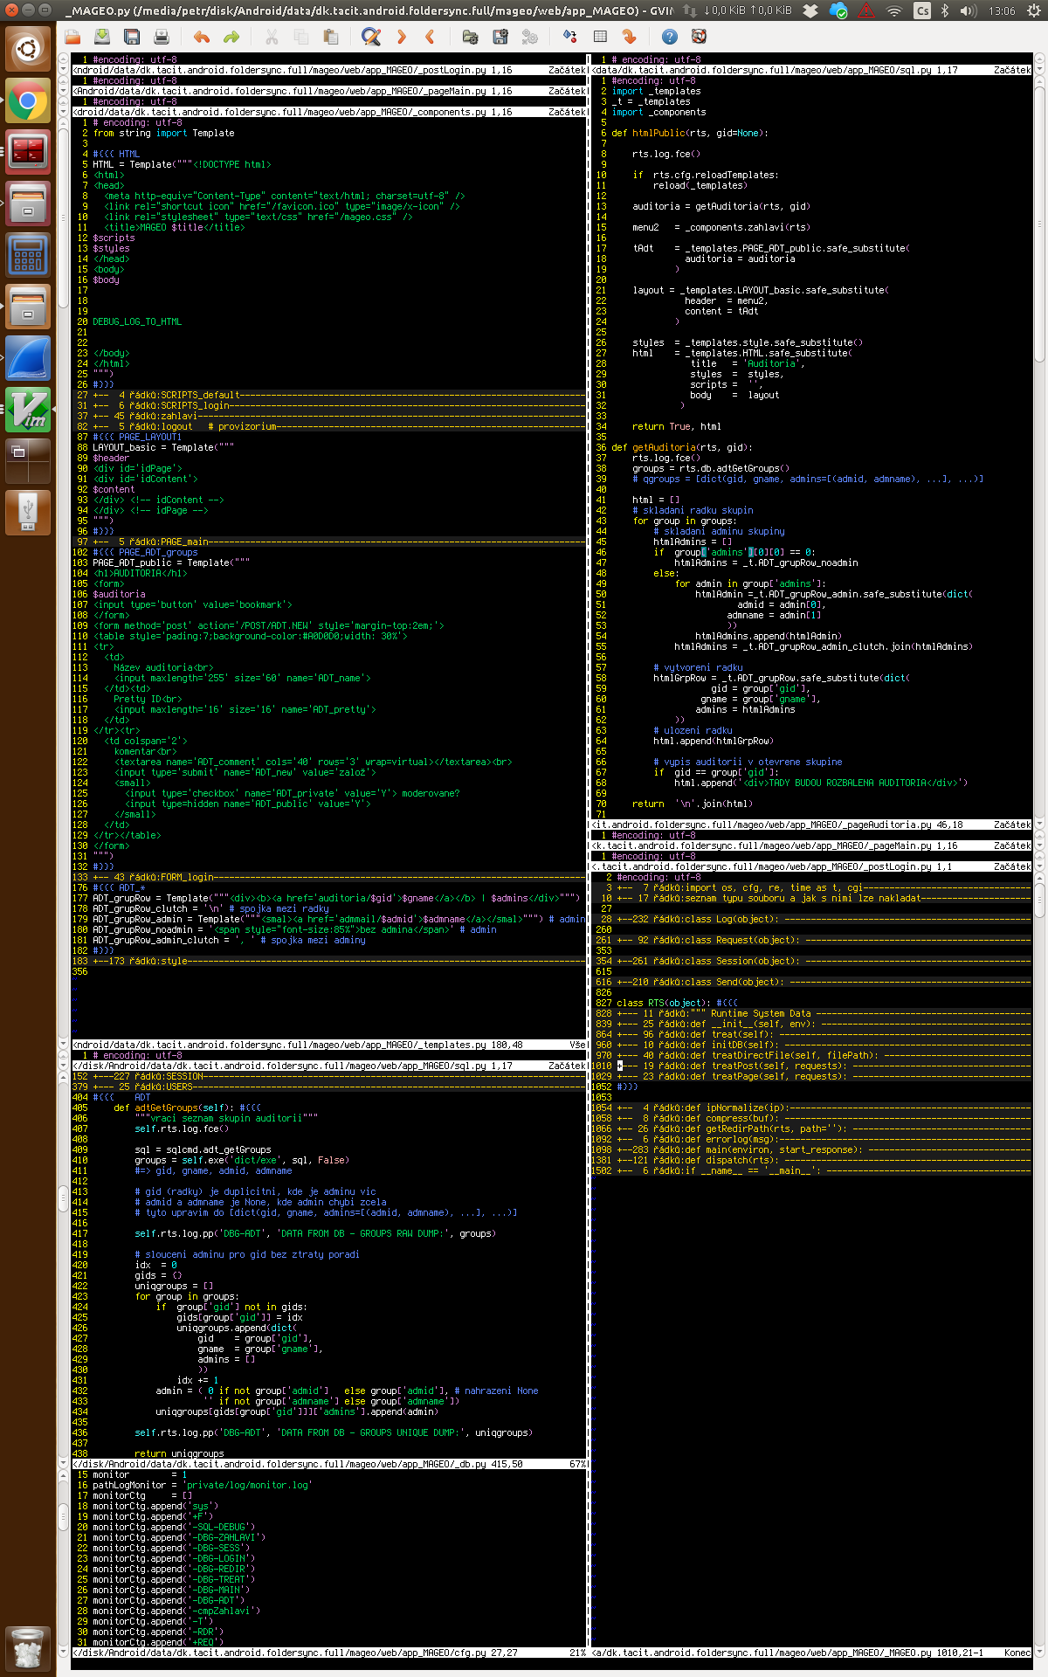Screen dimensions: 1048x1677
Task: Click the Find help lifebuoy icon
Action: [699, 37]
